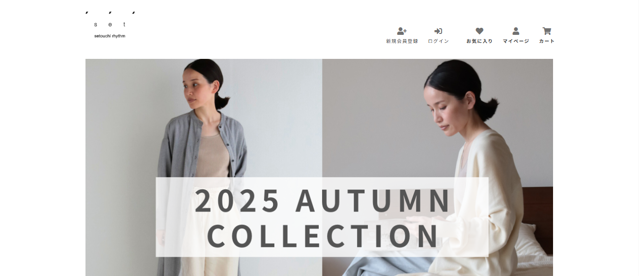Open the left photo of model in gray shirt

204,167
